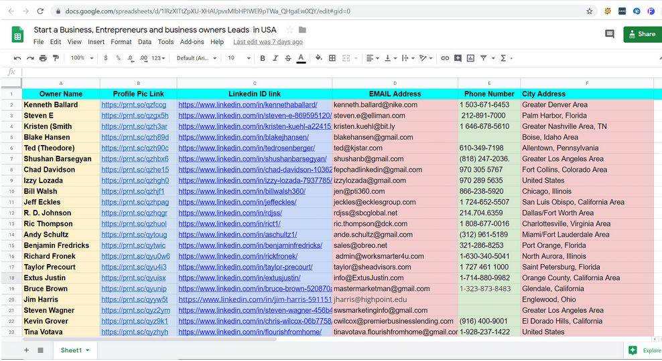Click the fill color paint bucket

pyautogui.click(x=318, y=58)
